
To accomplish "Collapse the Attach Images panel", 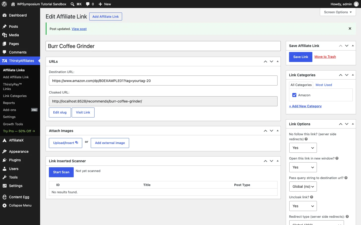I will click(278, 131).
